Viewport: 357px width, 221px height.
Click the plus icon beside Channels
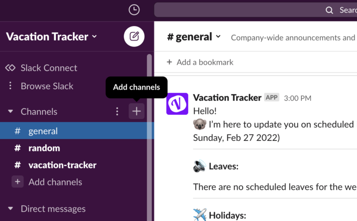(137, 111)
